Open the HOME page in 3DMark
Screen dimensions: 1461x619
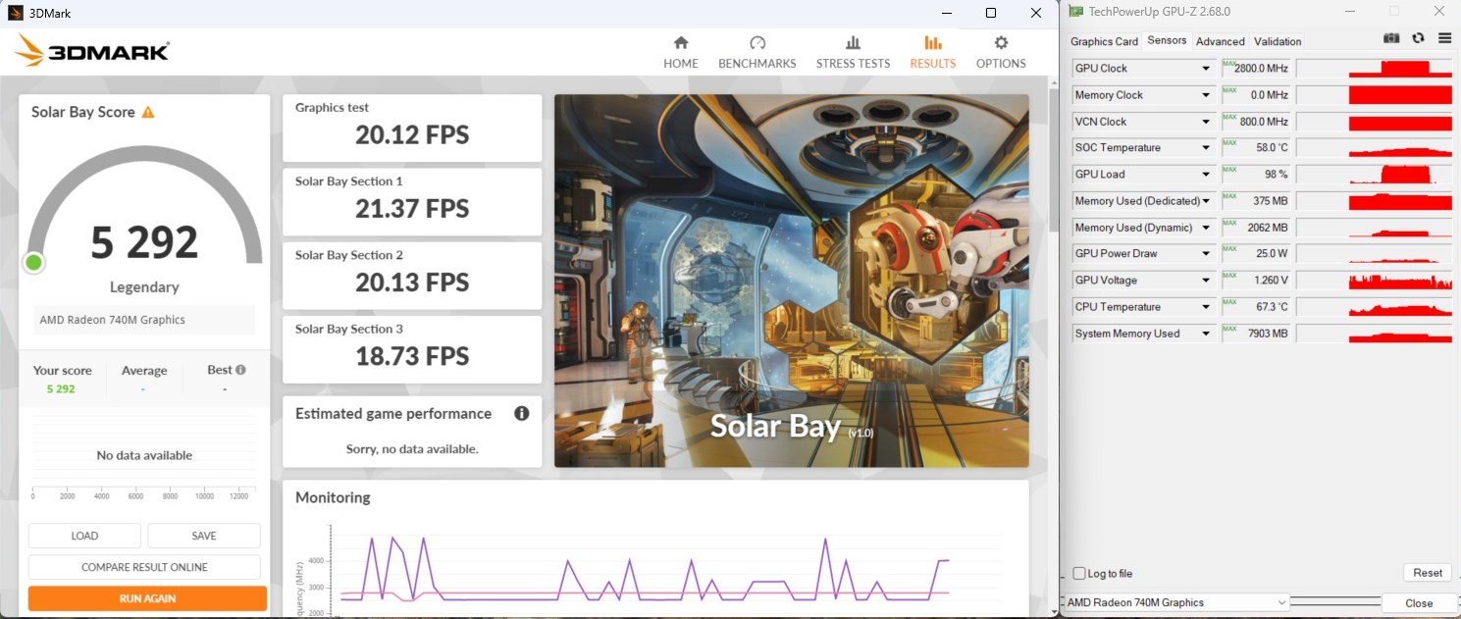(x=681, y=53)
